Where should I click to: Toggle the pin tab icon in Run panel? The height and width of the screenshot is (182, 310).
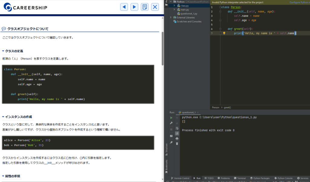point(171,142)
